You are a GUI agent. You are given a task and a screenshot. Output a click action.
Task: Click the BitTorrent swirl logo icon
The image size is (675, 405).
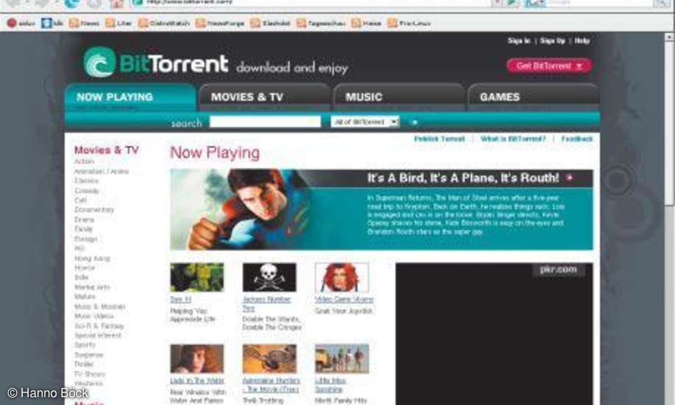(x=100, y=62)
